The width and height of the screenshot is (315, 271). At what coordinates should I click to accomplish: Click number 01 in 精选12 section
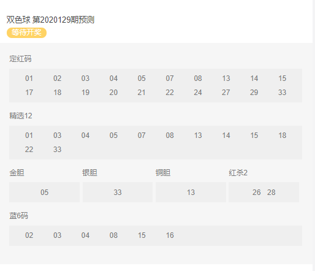point(29,135)
